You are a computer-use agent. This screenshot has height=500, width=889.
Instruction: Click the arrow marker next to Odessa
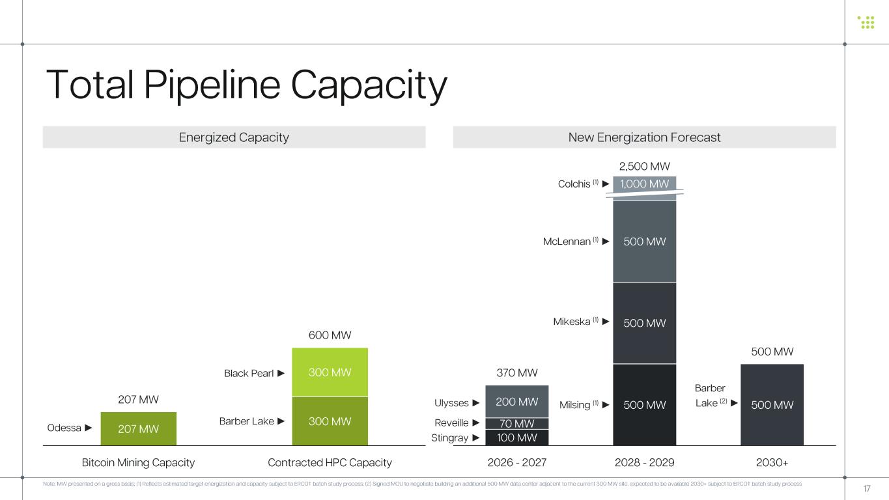click(x=88, y=428)
